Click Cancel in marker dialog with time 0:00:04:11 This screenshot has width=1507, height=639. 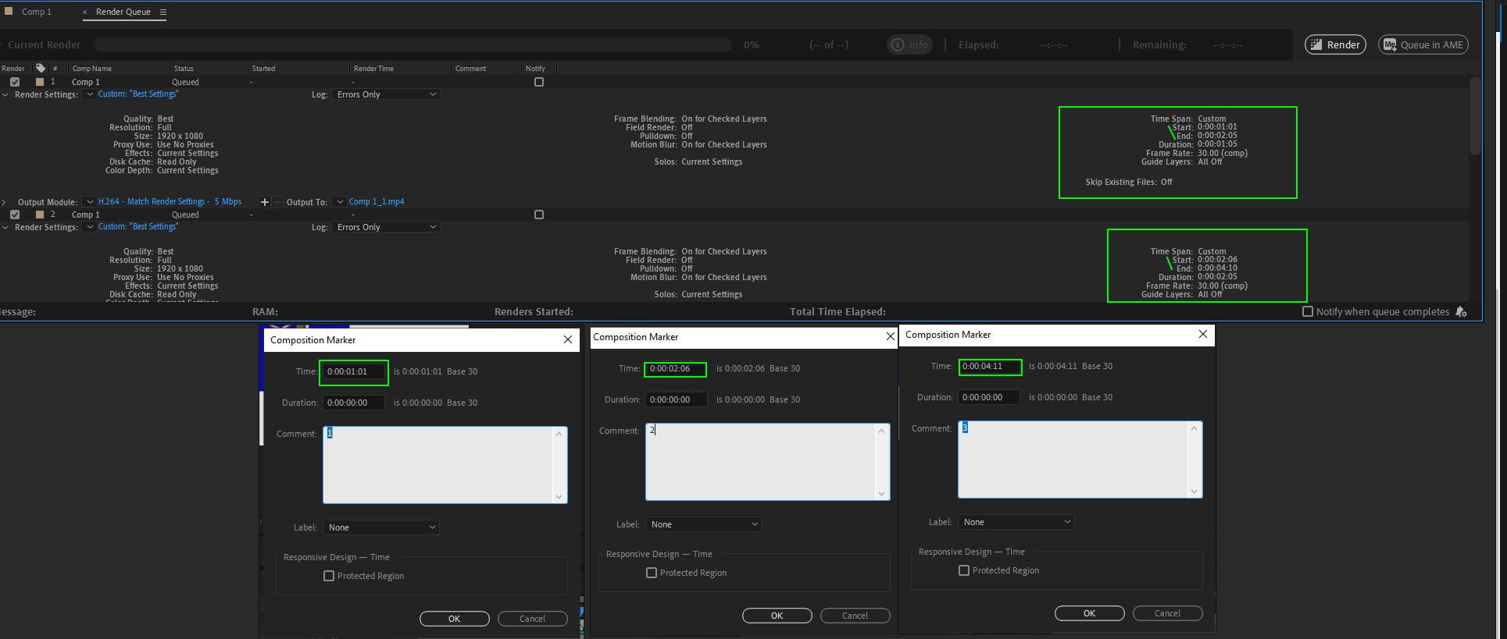[1168, 613]
